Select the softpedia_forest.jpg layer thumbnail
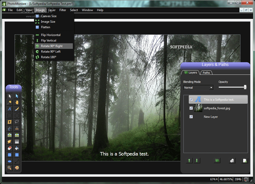 coord(198,108)
